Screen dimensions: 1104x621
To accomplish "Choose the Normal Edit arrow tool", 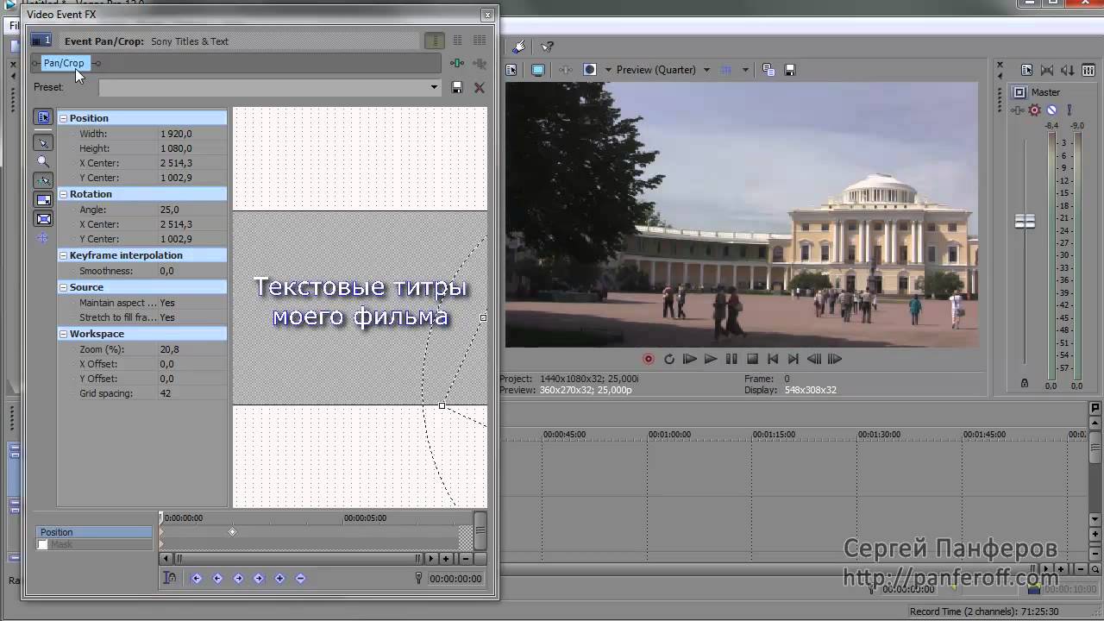I will coord(43,142).
